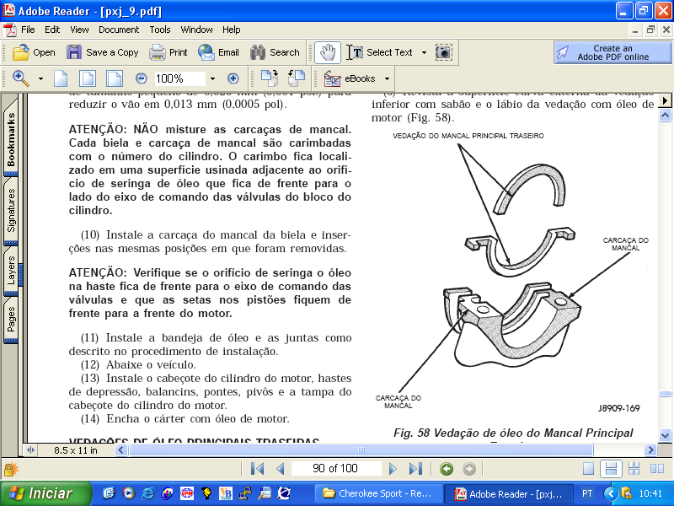Click the document pane menu arrow at top right
674x506 pixels.
click(665, 100)
